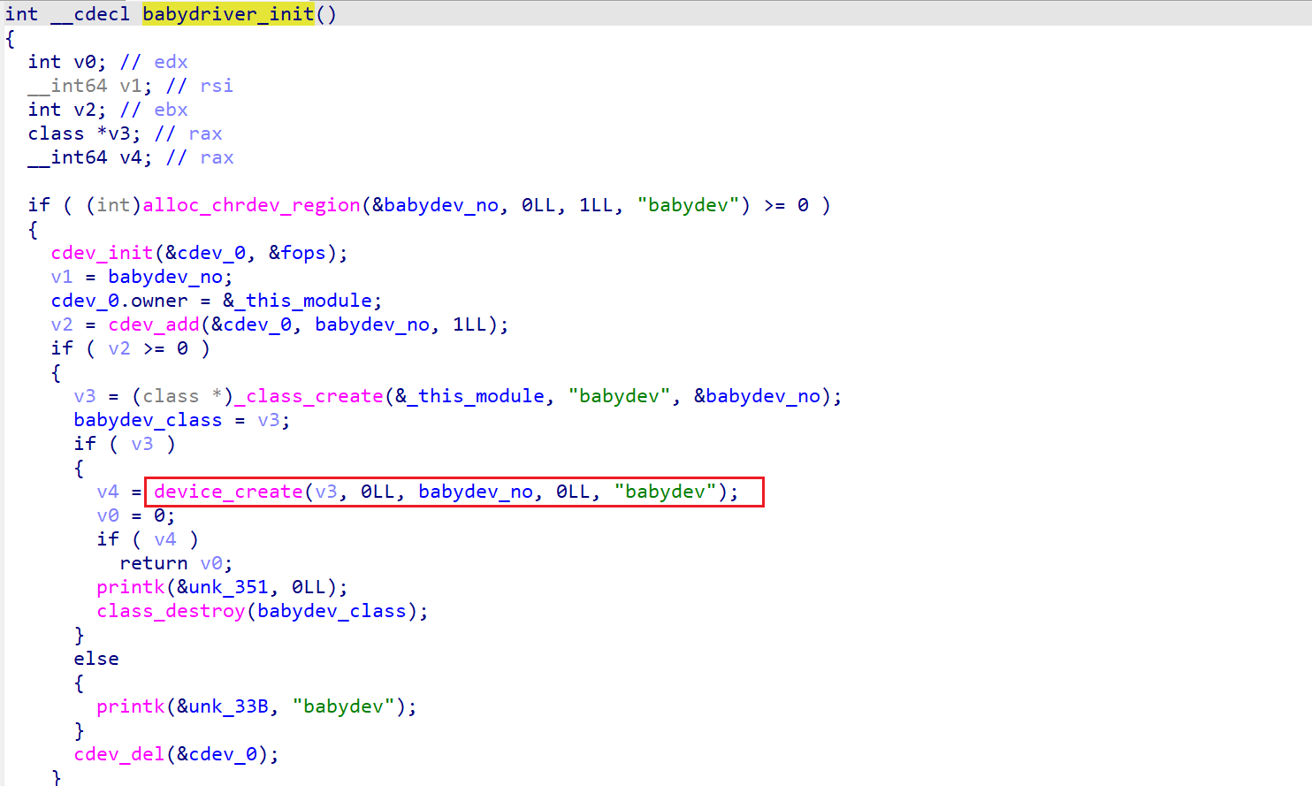Click the highlighted babydriver_init function name
Screen dimensions: 1312x786
click(x=227, y=14)
